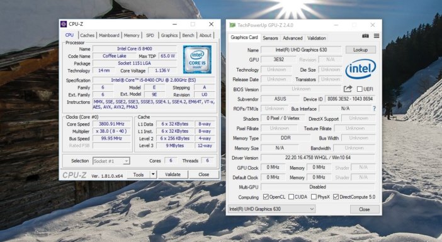The height and width of the screenshot is (242, 442).
Task: Switch to the Sensors tab
Action: point(270,38)
